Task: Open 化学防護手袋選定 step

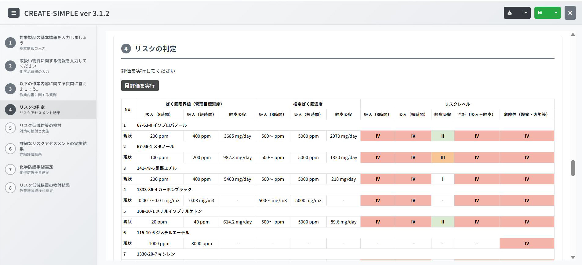Action: coord(36,167)
